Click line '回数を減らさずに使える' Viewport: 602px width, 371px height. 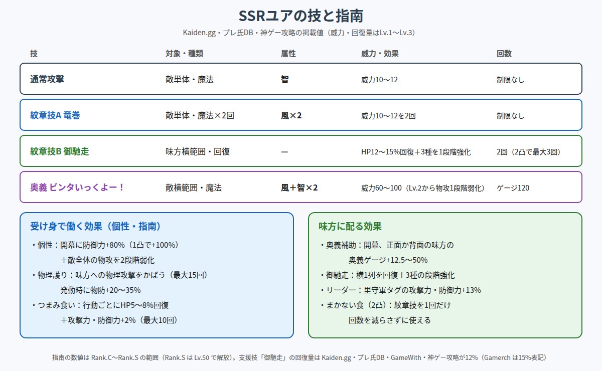pyautogui.click(x=390, y=320)
